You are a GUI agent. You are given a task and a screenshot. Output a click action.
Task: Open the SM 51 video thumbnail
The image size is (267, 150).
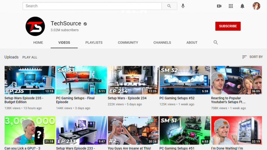(185, 131)
